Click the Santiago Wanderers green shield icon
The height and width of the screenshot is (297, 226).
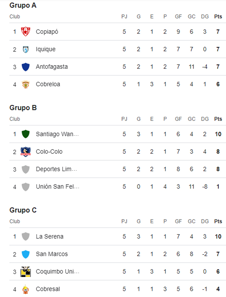25,134
